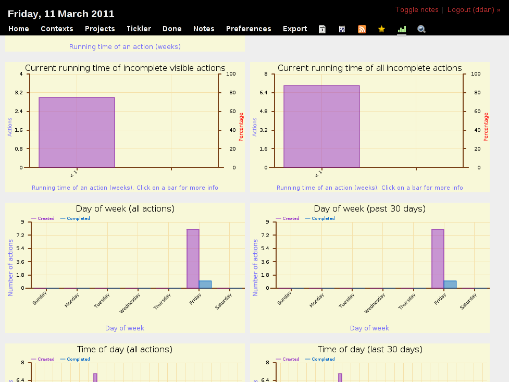The width and height of the screenshot is (509, 382).
Task: Click Created legend in Day of week (all actions)
Action: pos(43,218)
